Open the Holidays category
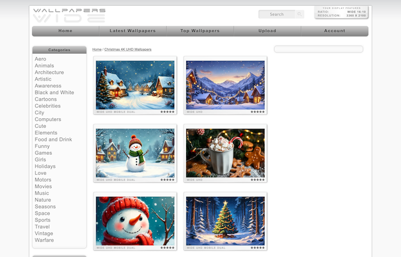Viewport: 401px width, 257px height. 45,166
